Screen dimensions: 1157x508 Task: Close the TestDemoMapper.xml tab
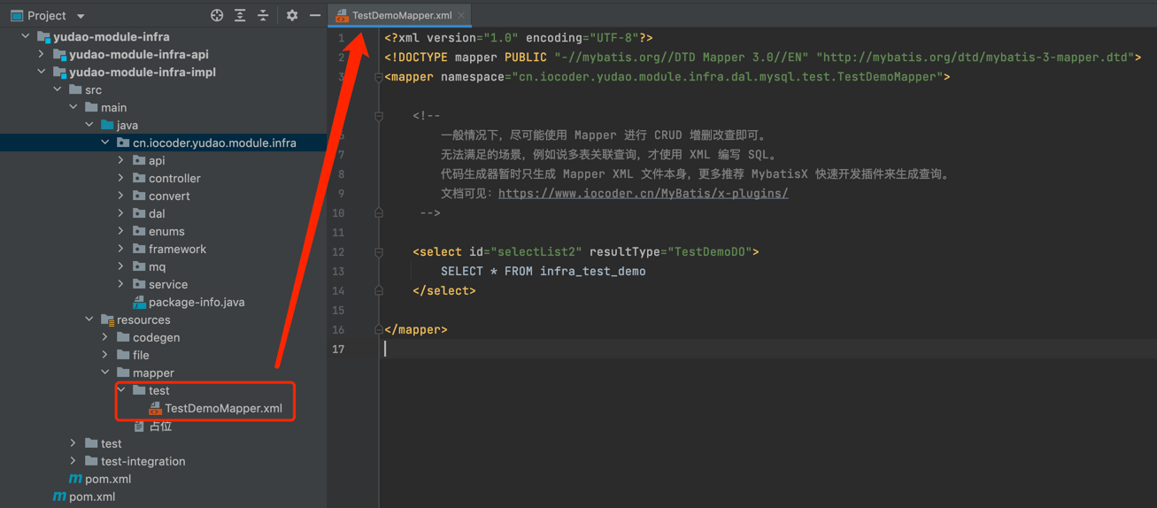click(461, 15)
